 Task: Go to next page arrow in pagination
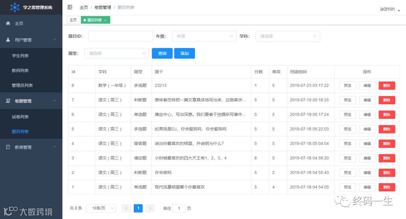coord(150,208)
